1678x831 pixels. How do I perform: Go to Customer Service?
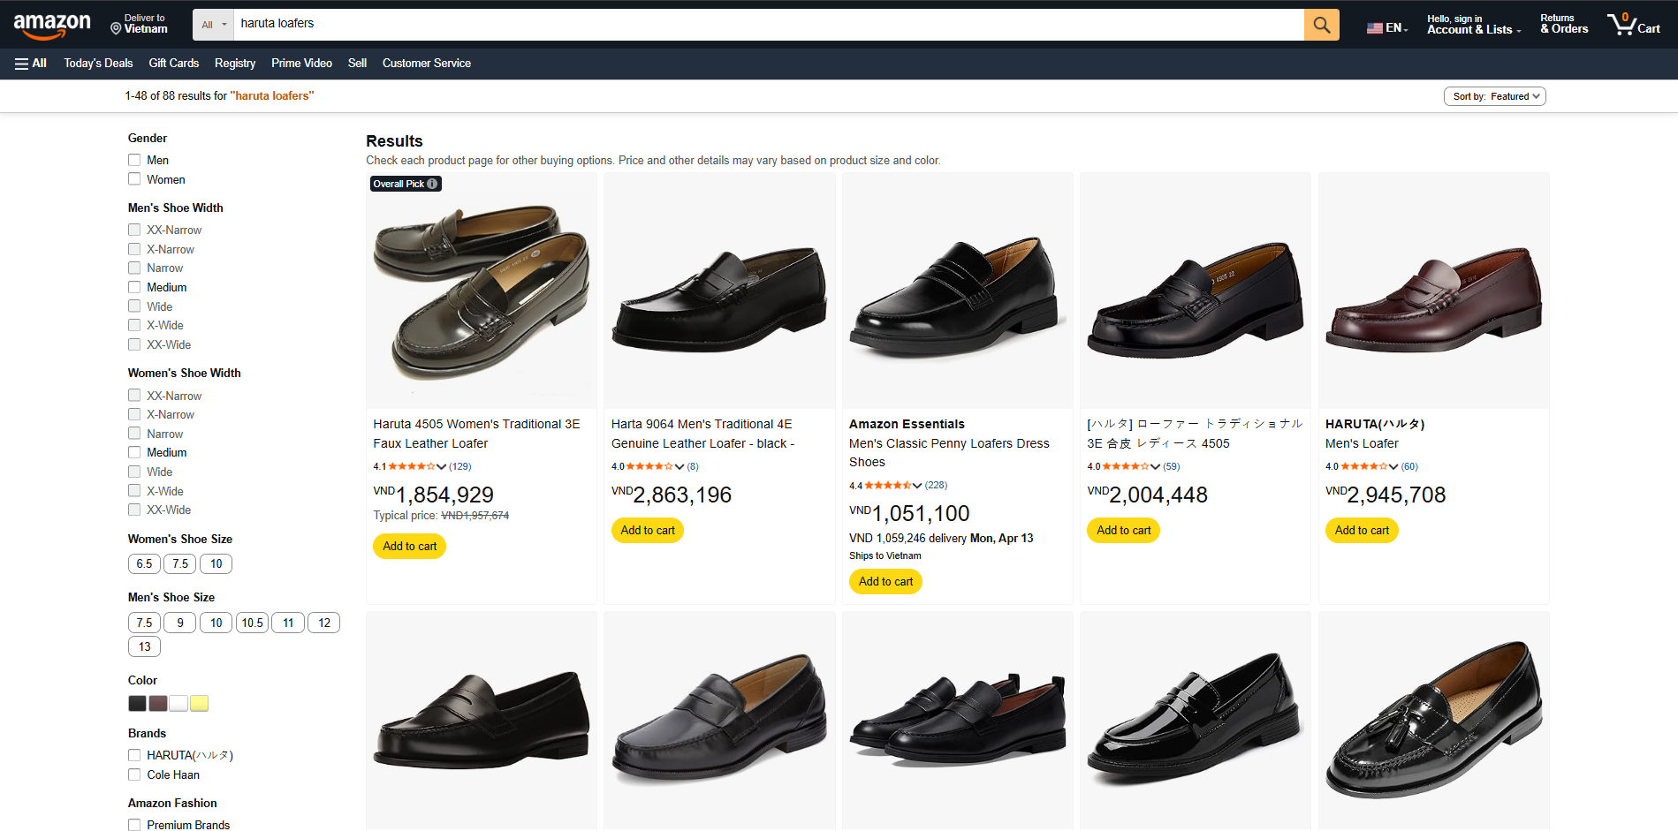point(426,63)
